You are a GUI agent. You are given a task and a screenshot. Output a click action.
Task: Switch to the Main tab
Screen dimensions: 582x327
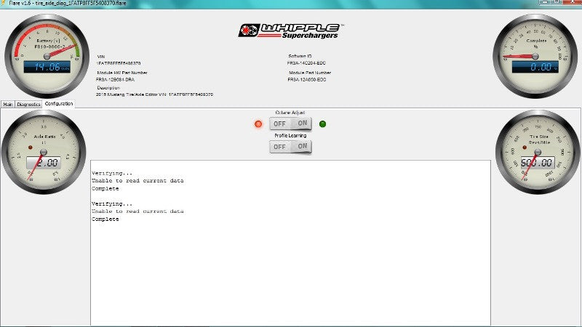click(x=7, y=104)
